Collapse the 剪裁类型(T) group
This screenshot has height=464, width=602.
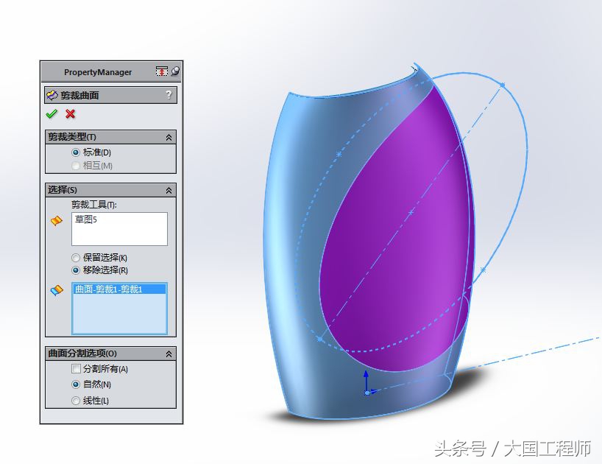click(169, 137)
